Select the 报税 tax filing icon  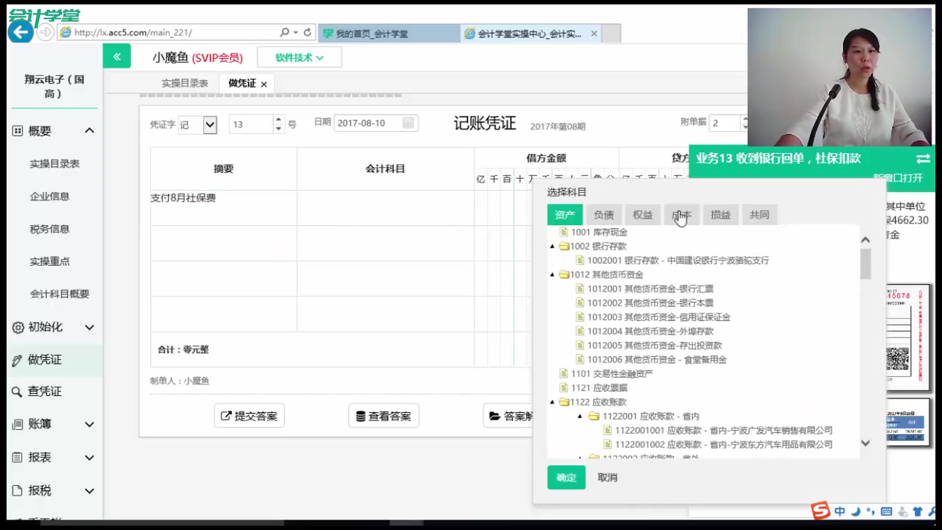point(17,490)
